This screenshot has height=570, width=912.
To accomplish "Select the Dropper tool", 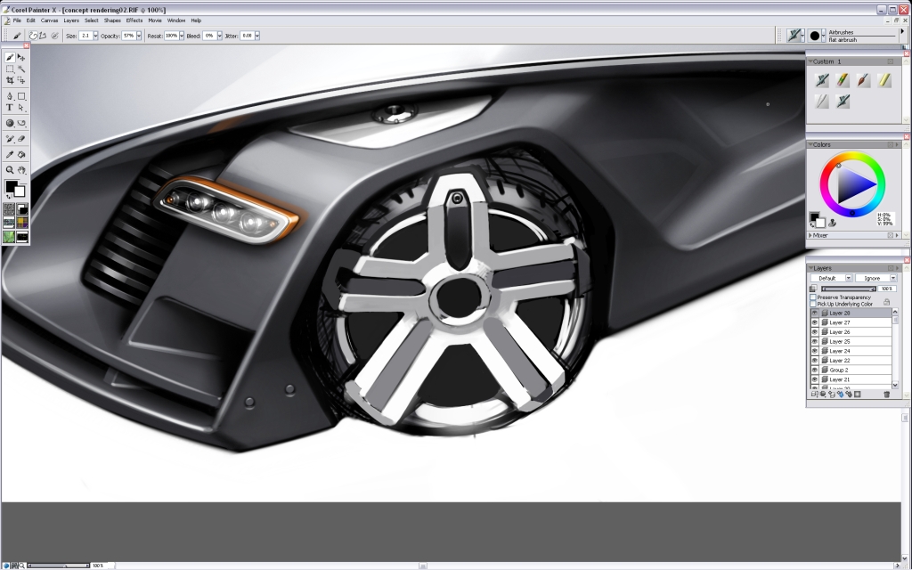I will pos(9,152).
